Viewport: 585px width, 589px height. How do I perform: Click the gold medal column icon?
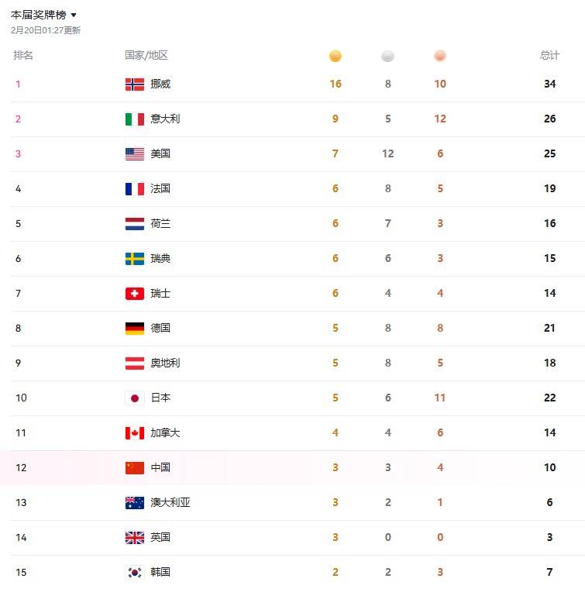click(336, 56)
